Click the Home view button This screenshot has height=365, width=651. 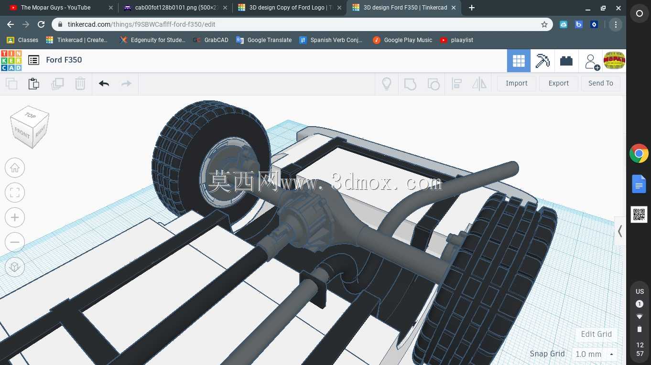(x=15, y=168)
